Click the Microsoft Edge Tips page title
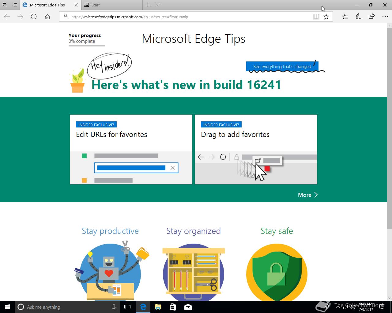Viewport: 392px width, 313px height. (194, 39)
